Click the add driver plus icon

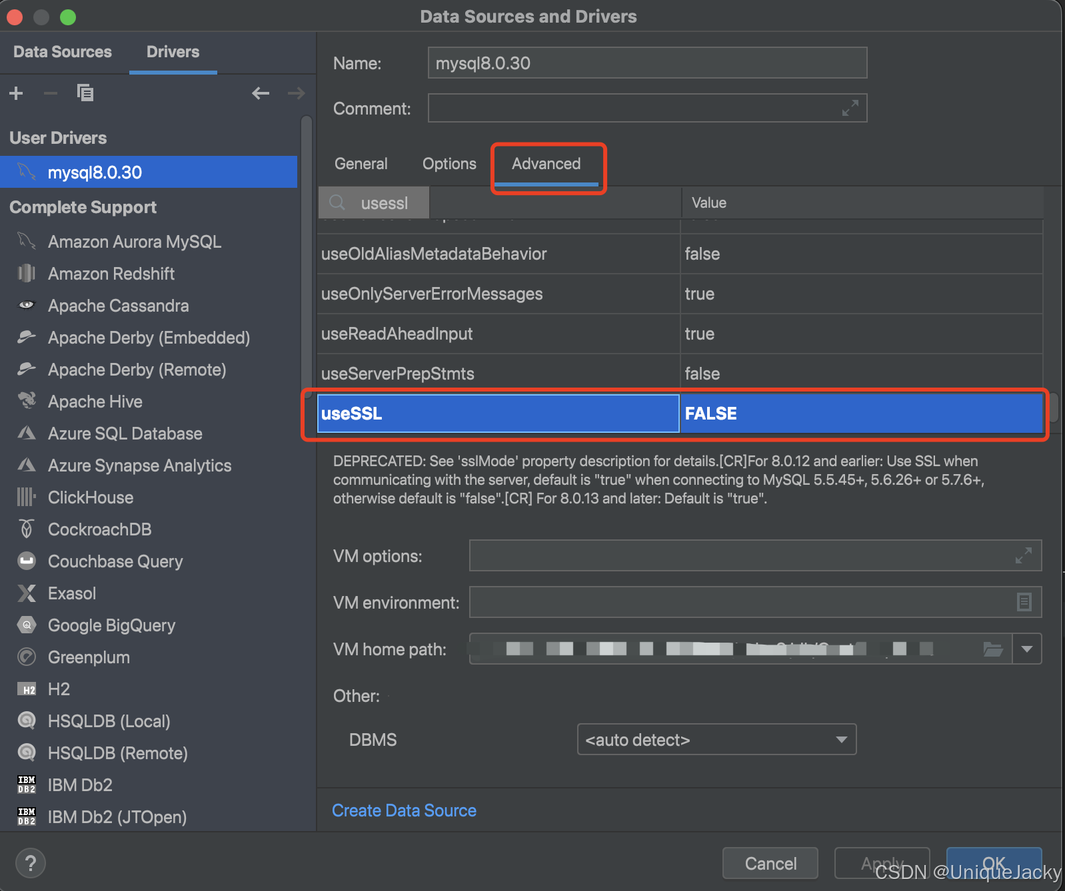tap(16, 93)
